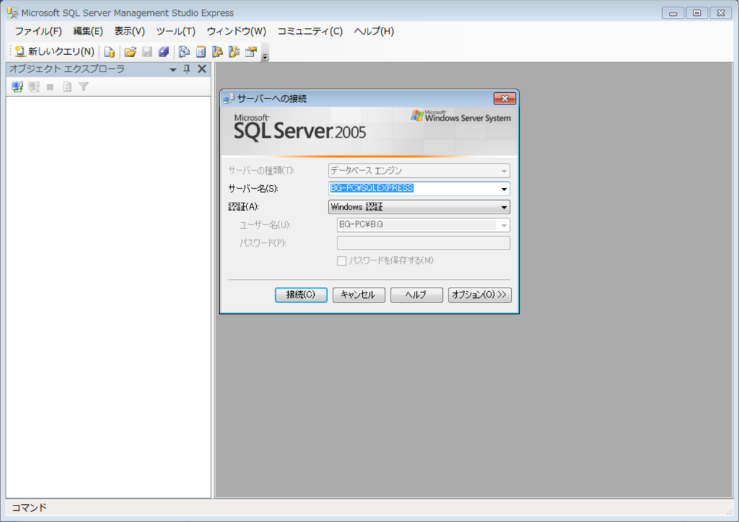Click the Summary notepad toolbar icon

(x=201, y=52)
